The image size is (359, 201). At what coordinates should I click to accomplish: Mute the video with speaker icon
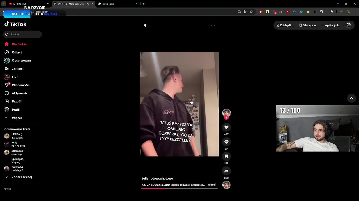pos(146,25)
